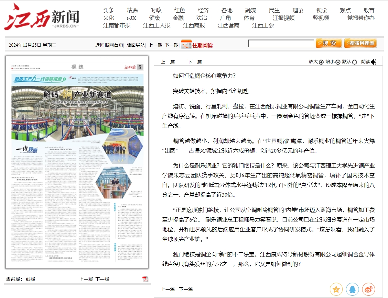Click the 搜报网搜索 button
This screenshot has width=388, height=298.
tap(360, 43)
